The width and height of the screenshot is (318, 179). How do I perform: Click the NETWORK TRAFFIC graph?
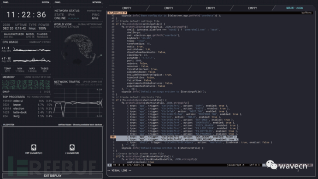(x=78, y=103)
